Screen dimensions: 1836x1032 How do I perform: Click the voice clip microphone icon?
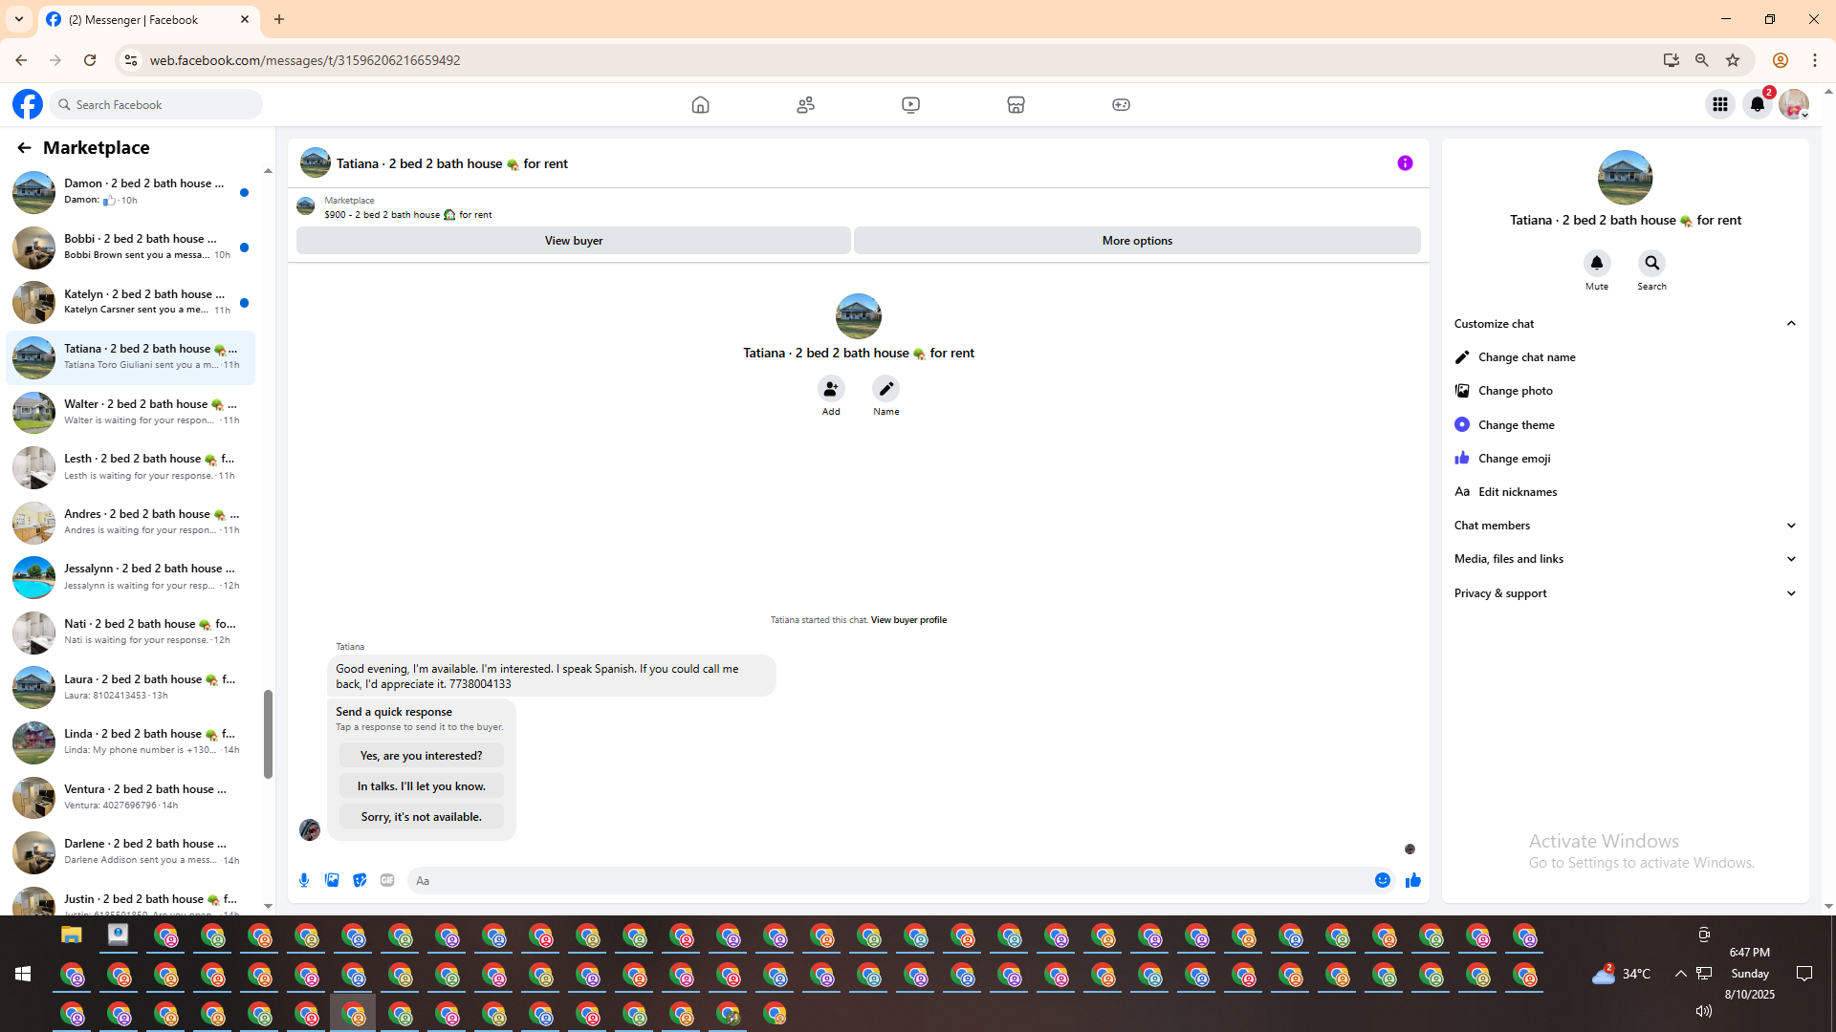coord(304,880)
